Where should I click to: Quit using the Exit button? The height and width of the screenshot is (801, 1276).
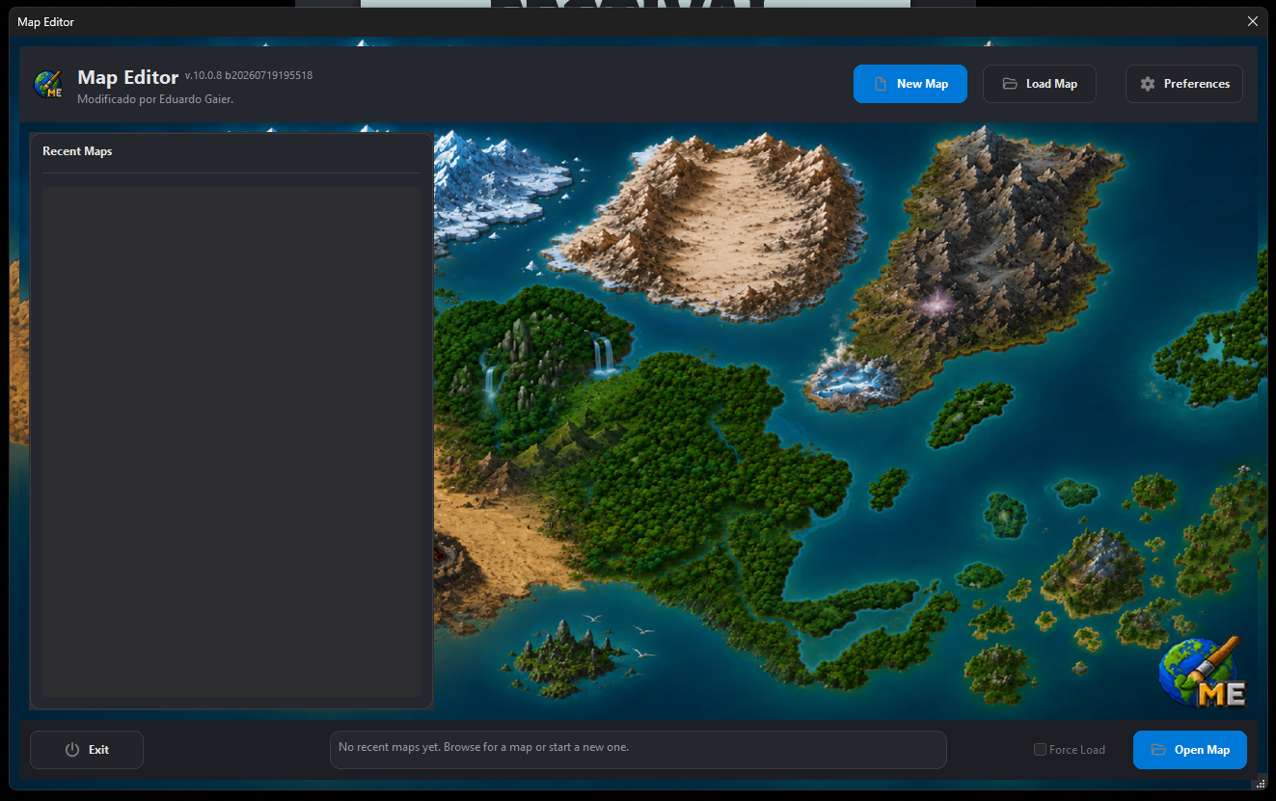(x=87, y=750)
